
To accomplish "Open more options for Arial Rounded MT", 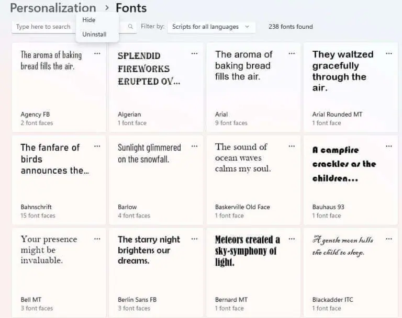I will 389,53.
